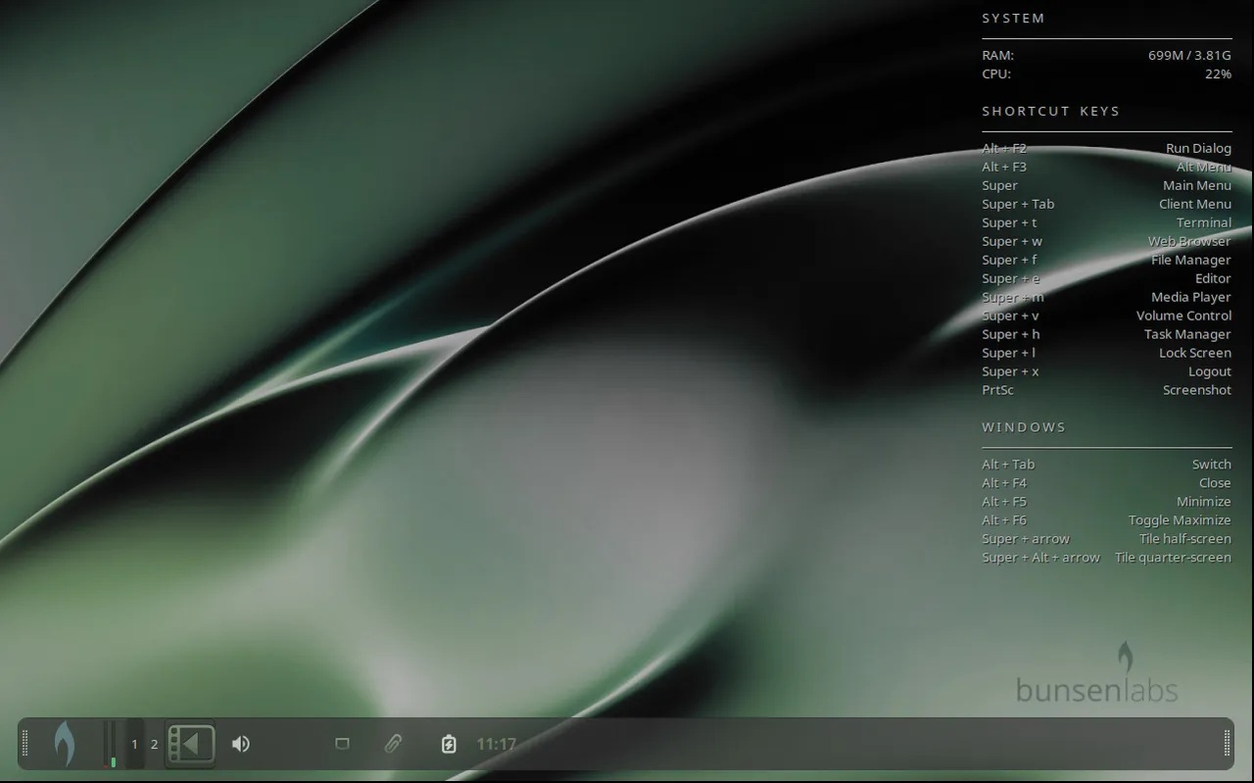Click the 'Super + Alt + arrow' text
Screen dimensions: 1254x783
point(1040,559)
